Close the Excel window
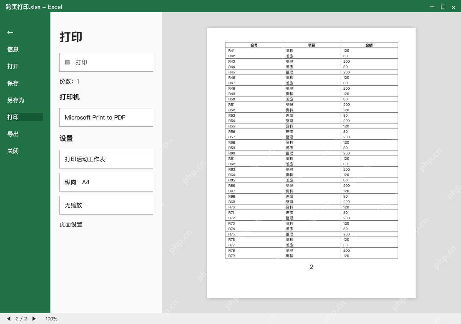Screen dimensions: 461x324 (x=453, y=7)
